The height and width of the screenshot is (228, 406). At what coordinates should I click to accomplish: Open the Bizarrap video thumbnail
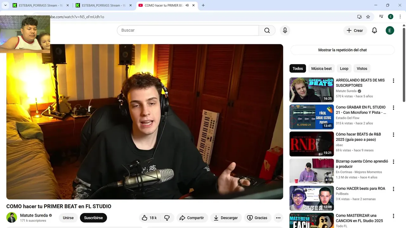tap(311, 171)
